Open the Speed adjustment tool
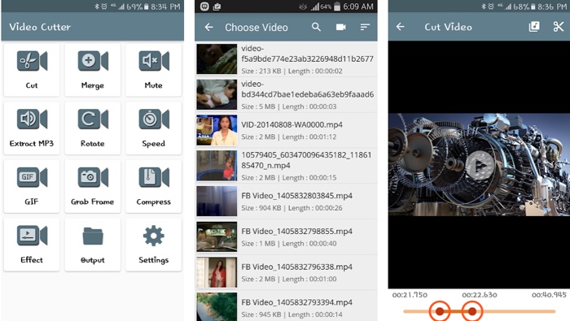 tap(153, 128)
